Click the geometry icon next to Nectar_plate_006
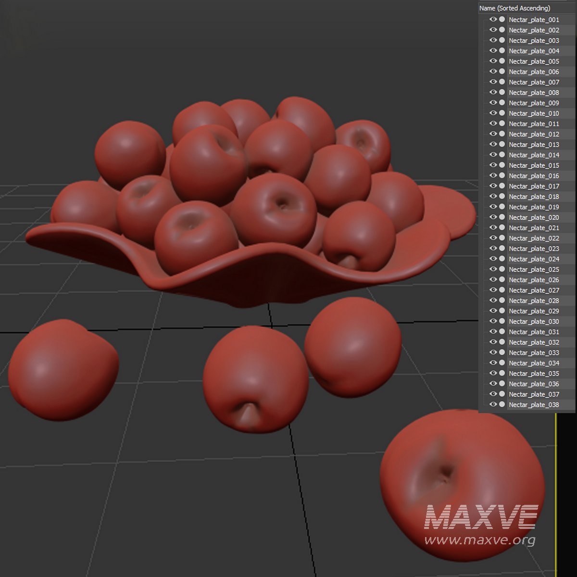This screenshot has height=577, width=577. 502,72
